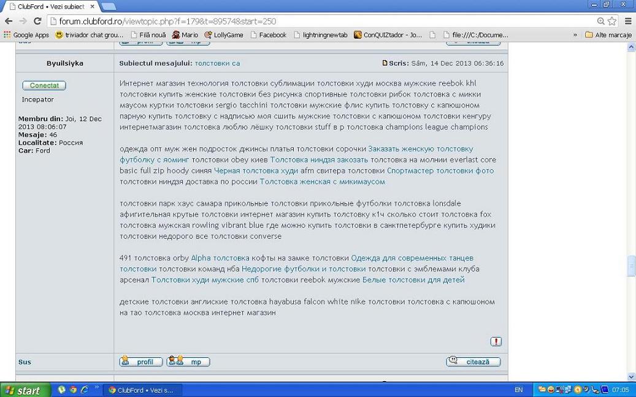Open the Windows start menu
The height and width of the screenshot is (397, 636).
[x=23, y=390]
